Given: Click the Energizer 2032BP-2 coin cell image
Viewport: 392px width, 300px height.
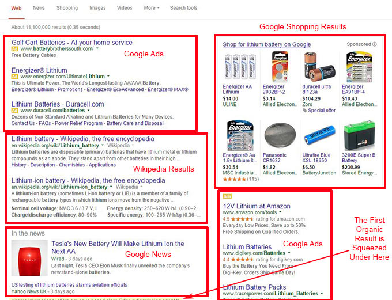Looking at the screenshot, I should click(280, 67).
